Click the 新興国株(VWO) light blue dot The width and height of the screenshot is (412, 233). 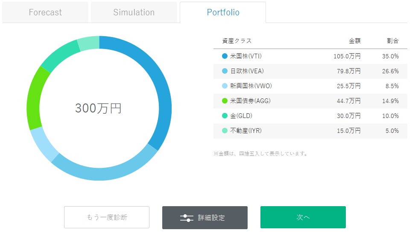pyautogui.click(x=225, y=86)
